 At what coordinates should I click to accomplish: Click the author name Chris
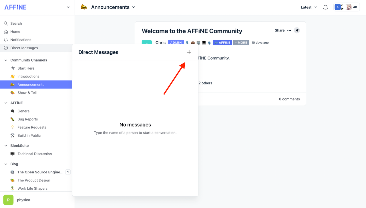(160, 42)
